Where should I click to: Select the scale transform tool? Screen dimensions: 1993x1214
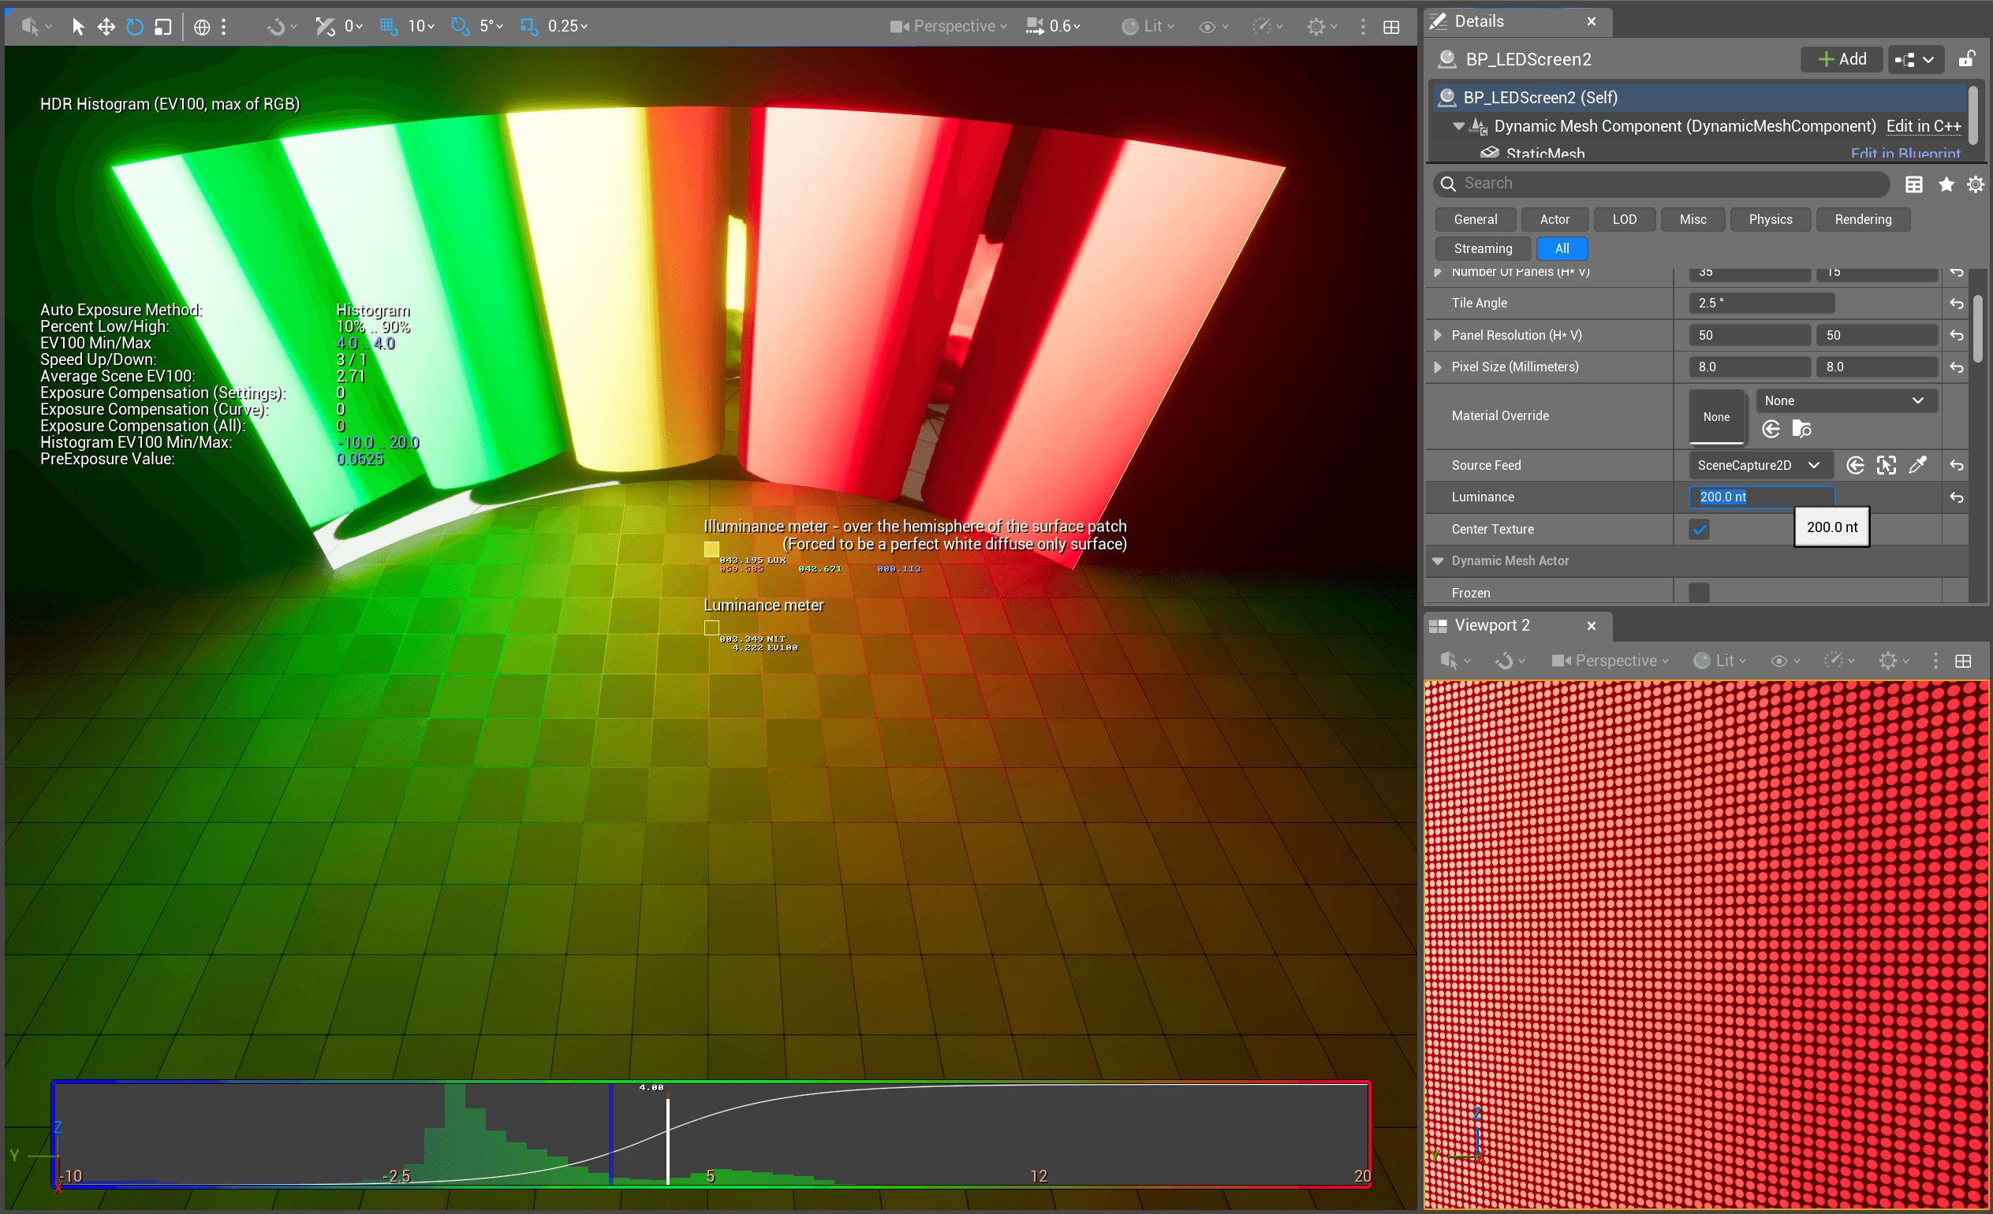[162, 27]
